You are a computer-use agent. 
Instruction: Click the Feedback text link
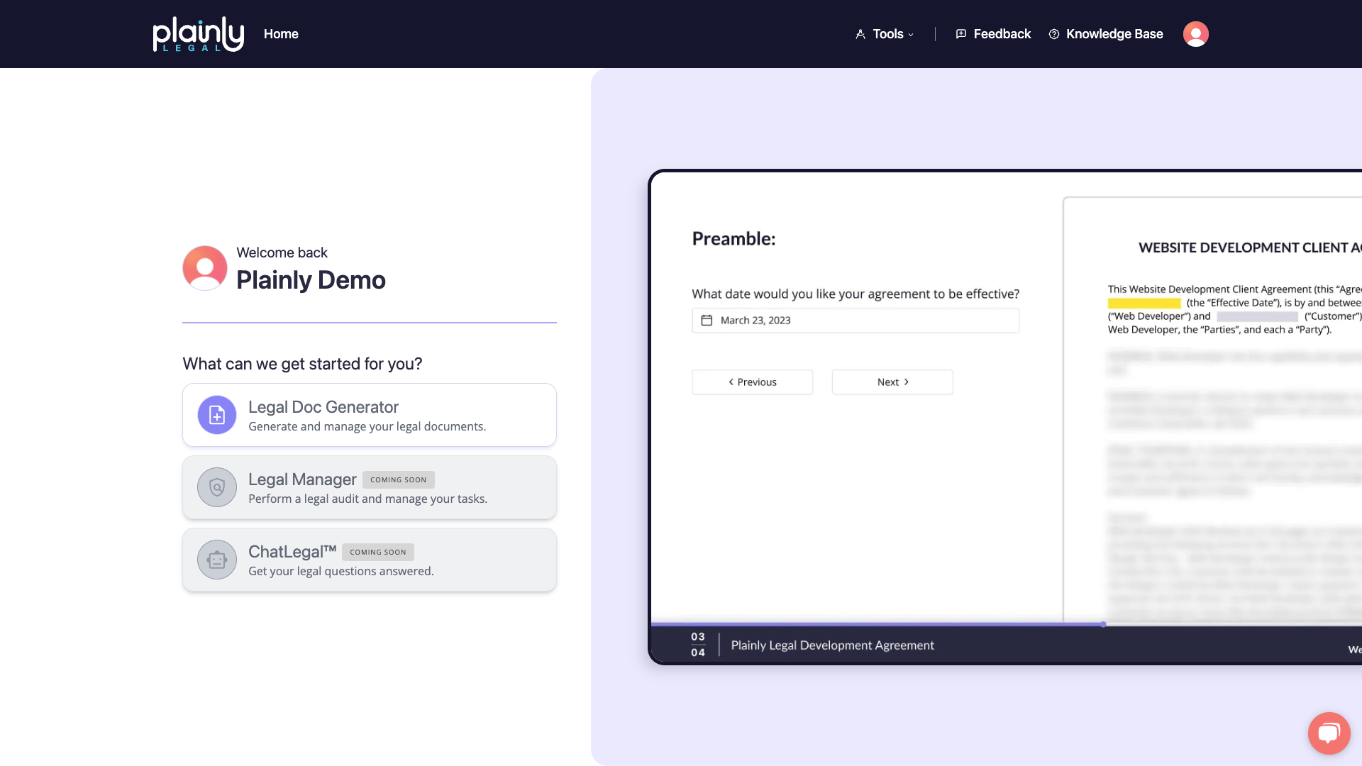tap(1002, 34)
